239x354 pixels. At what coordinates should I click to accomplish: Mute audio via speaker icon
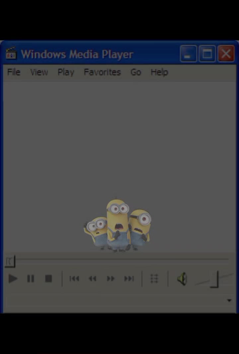(182, 279)
